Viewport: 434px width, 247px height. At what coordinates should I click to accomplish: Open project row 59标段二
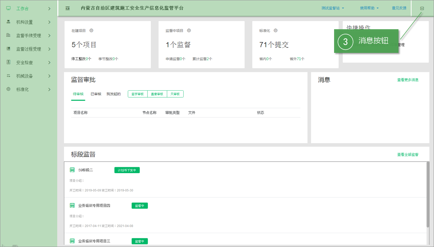tap(245, 180)
